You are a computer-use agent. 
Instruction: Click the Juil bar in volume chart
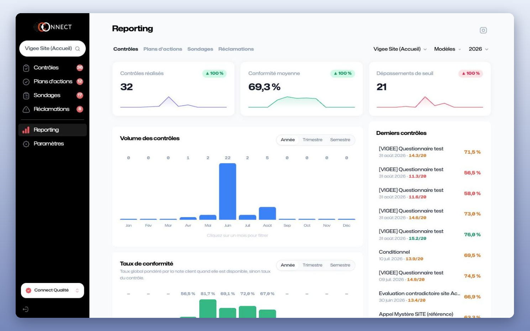click(247, 217)
